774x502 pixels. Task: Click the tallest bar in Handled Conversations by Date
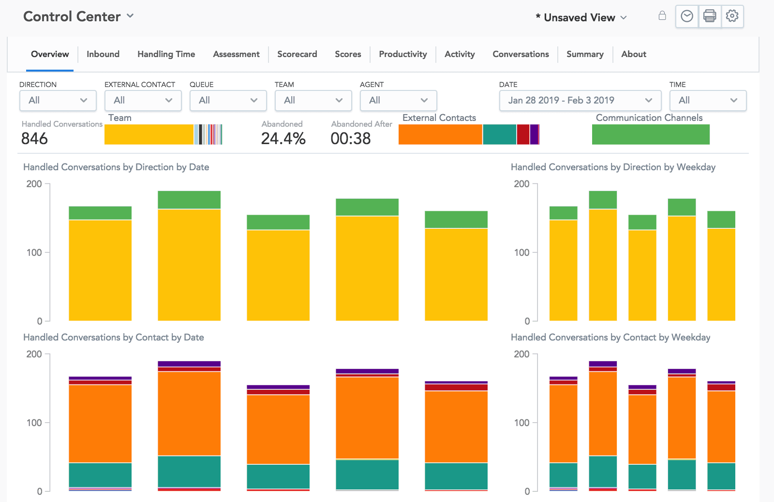pos(188,256)
